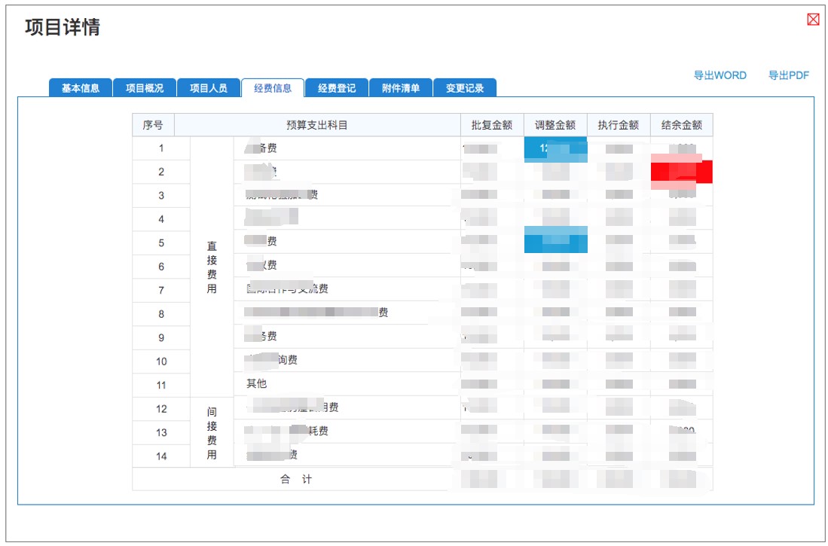Open the 附件清单 tab

pos(401,87)
